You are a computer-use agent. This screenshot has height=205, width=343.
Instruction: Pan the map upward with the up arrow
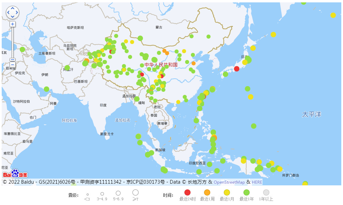pos(13,8)
